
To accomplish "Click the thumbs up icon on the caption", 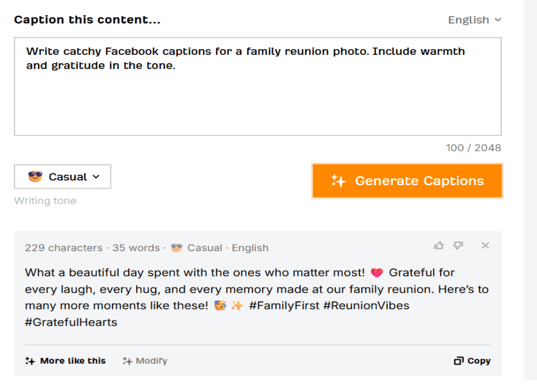I will (x=438, y=246).
